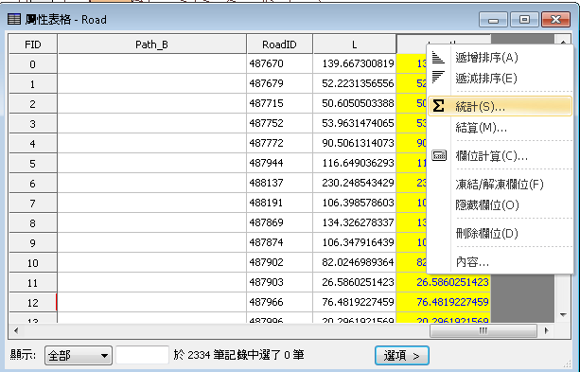Screen dimensions: 580x372
Task: Click the descending sort icon
Action: coord(438,78)
